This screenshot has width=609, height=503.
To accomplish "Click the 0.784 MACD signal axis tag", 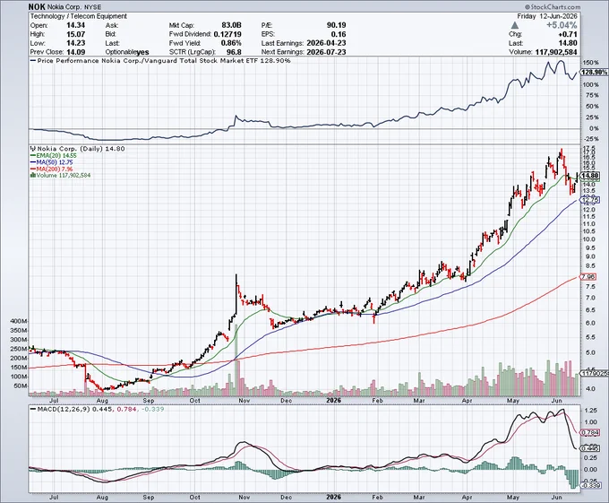I will (590, 432).
